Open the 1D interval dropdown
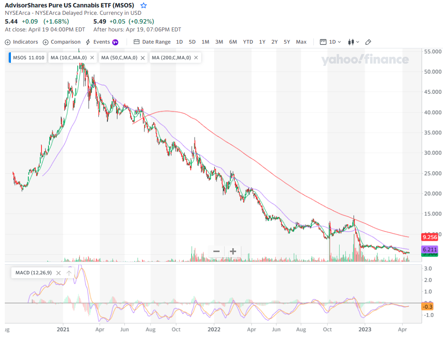This screenshot has height=338, width=443. (330, 42)
